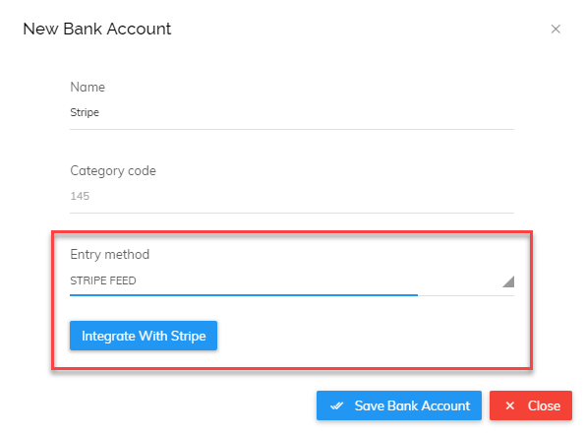Image resolution: width=584 pixels, height=435 pixels.
Task: Click the Category code field showing 145
Action: (292, 196)
